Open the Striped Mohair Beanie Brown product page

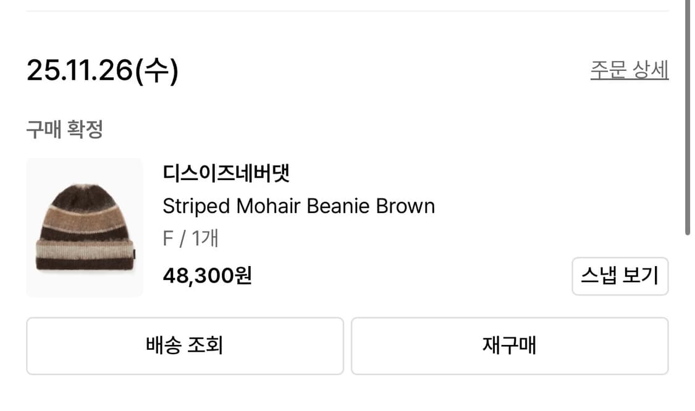click(x=298, y=205)
